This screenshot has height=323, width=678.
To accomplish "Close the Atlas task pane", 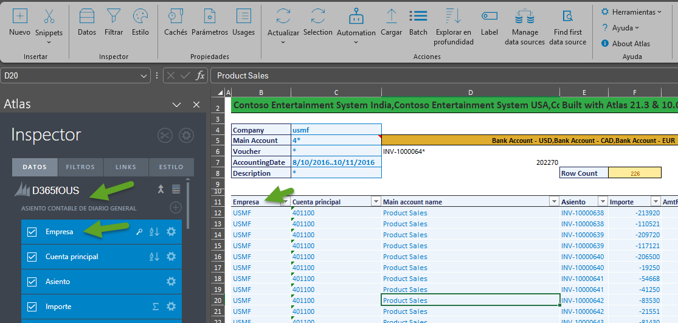I will [x=196, y=105].
